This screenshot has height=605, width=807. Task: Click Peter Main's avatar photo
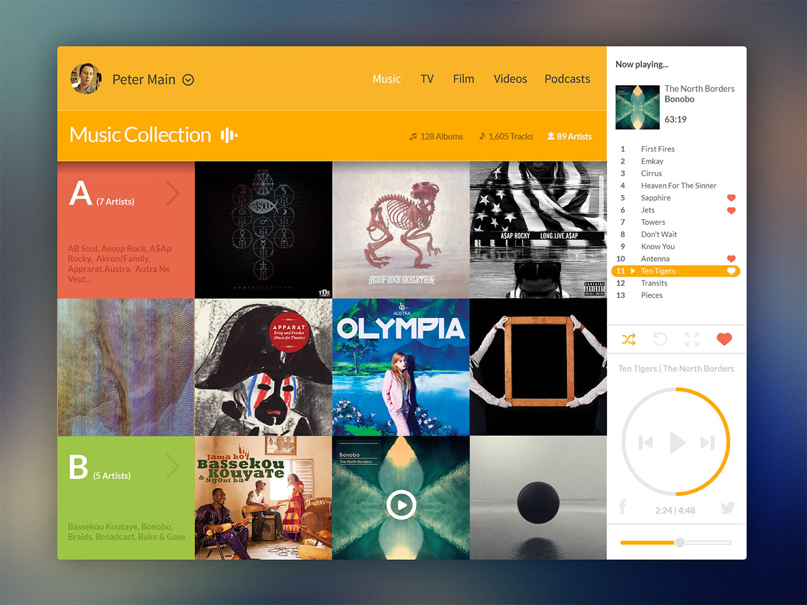coord(85,79)
